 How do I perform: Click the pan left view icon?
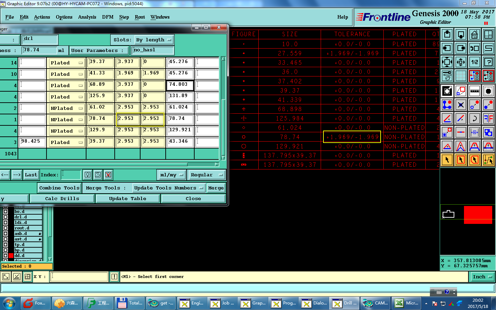[447, 48]
